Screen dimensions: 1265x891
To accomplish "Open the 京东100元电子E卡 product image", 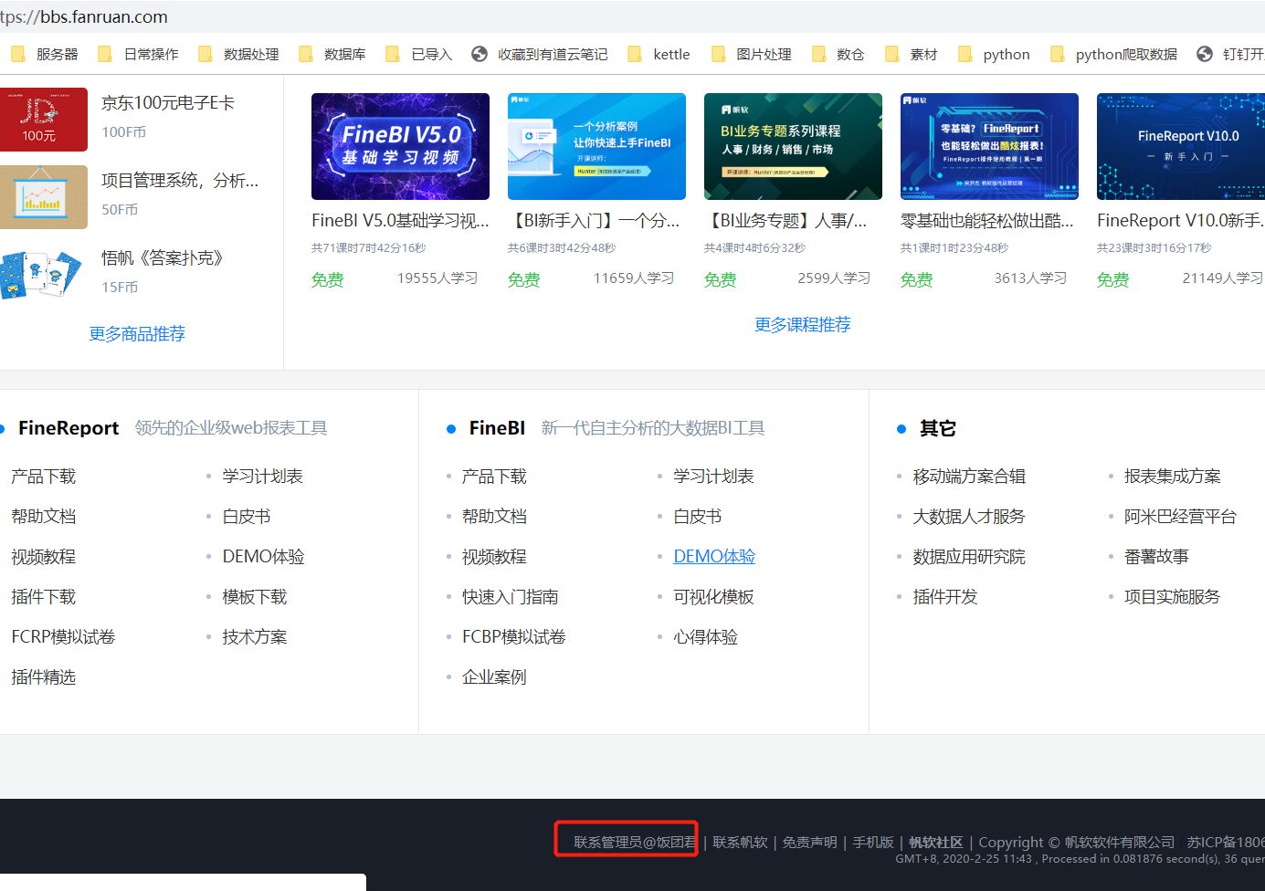I will (43, 120).
